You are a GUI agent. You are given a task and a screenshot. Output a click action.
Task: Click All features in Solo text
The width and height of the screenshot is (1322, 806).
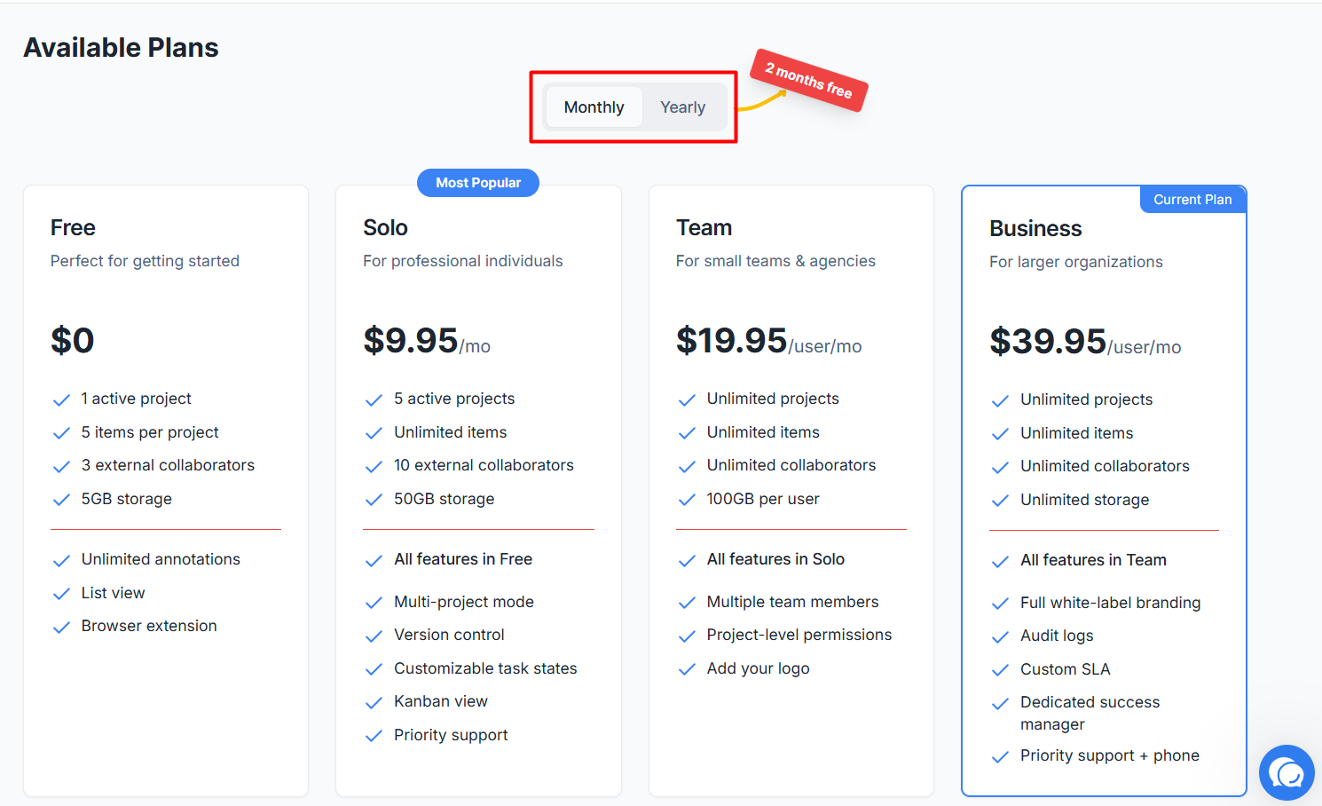click(x=775, y=559)
